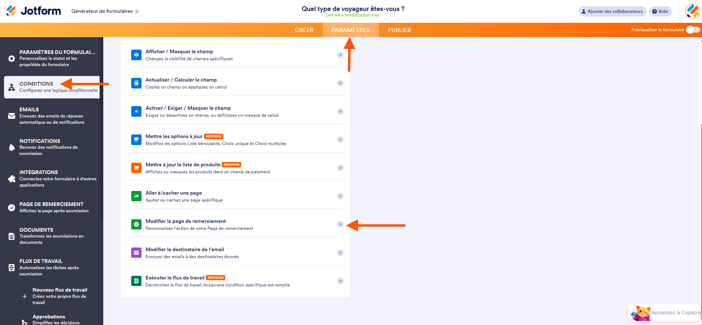This screenshot has height=325, width=702.
Task: Select the PARAMÈTRES tab
Action: pos(351,30)
